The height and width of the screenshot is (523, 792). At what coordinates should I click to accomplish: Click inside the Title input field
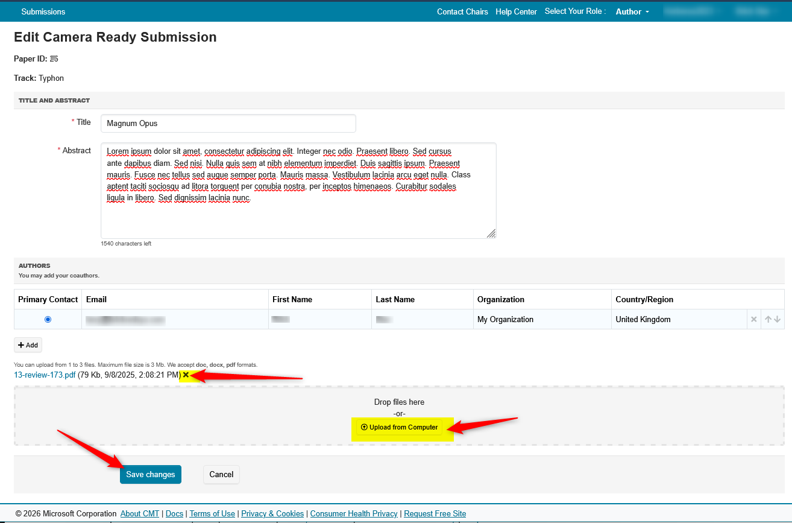tap(228, 123)
